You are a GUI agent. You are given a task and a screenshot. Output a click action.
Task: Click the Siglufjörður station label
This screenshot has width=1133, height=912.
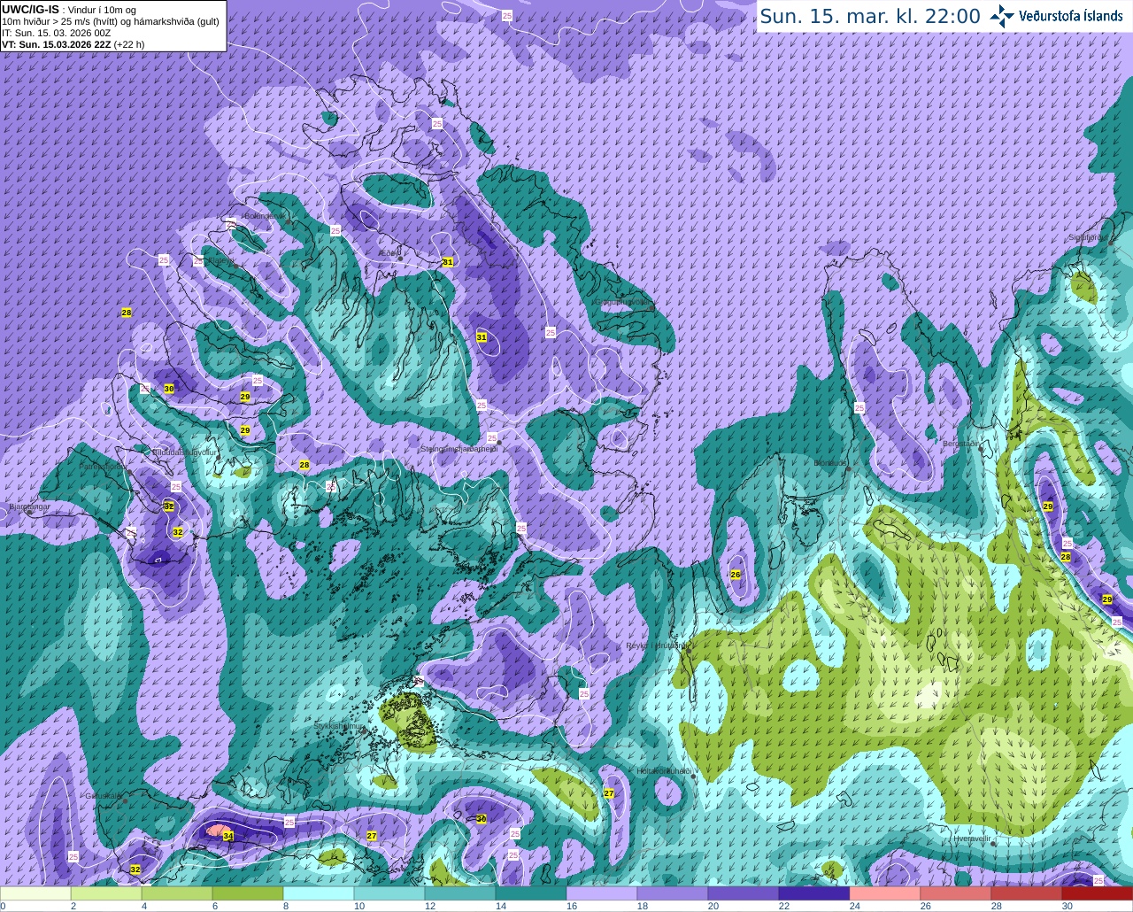click(1088, 237)
